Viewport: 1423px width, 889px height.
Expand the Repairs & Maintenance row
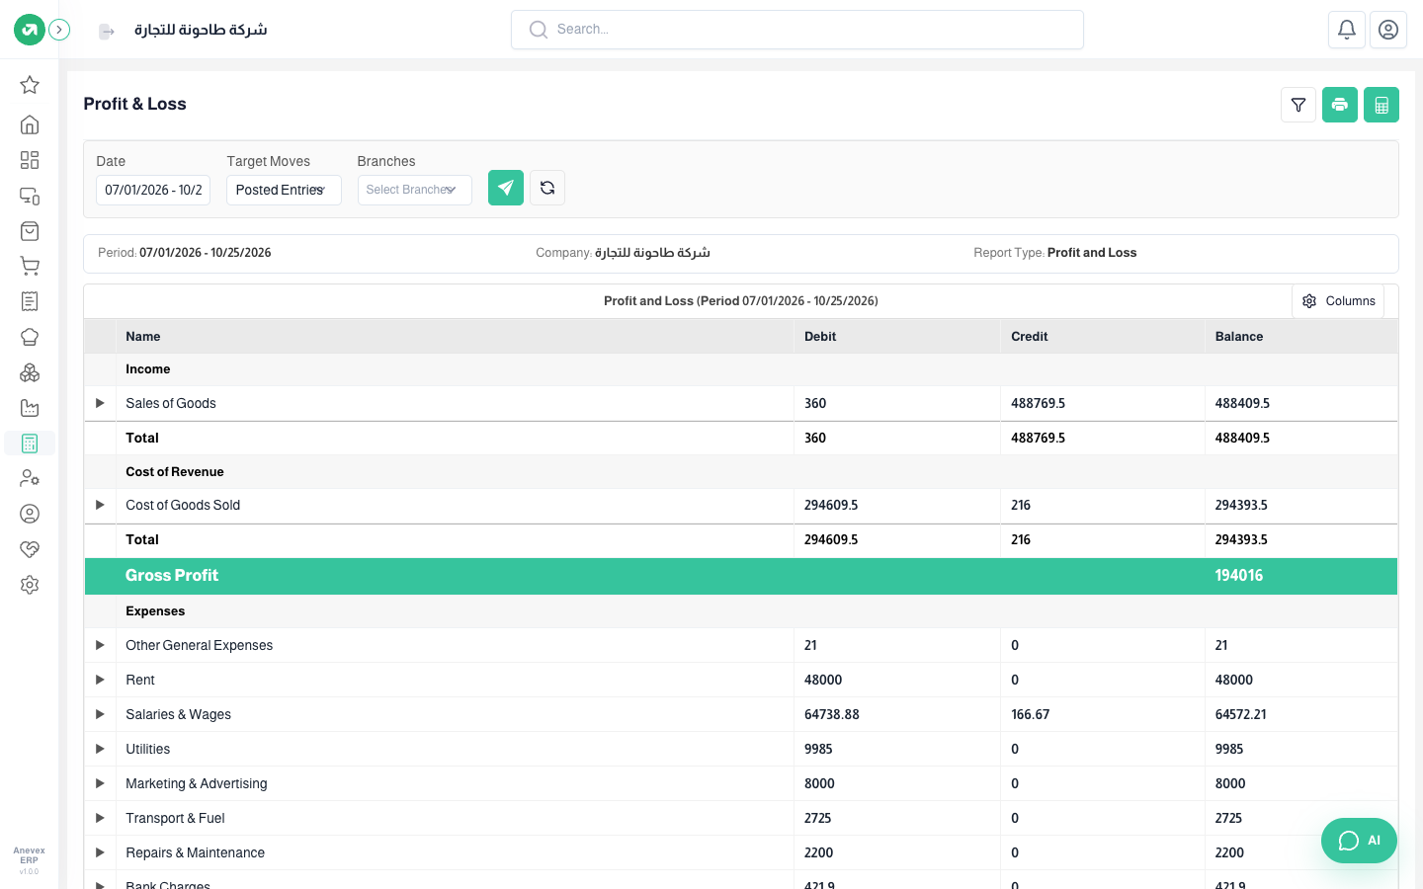(x=100, y=852)
